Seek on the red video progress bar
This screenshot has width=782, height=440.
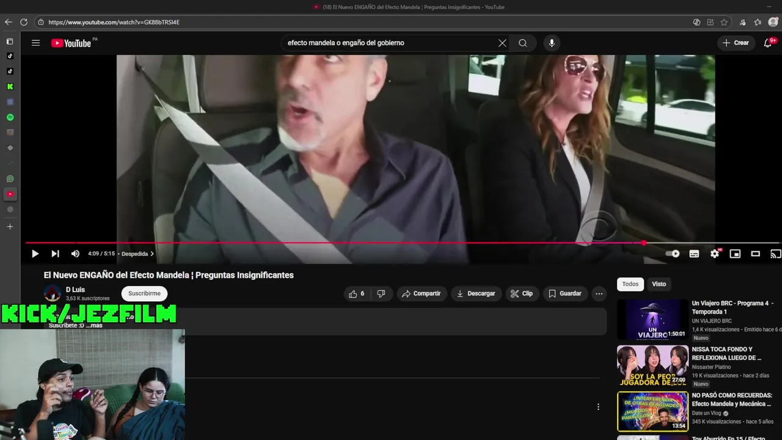pos(403,243)
